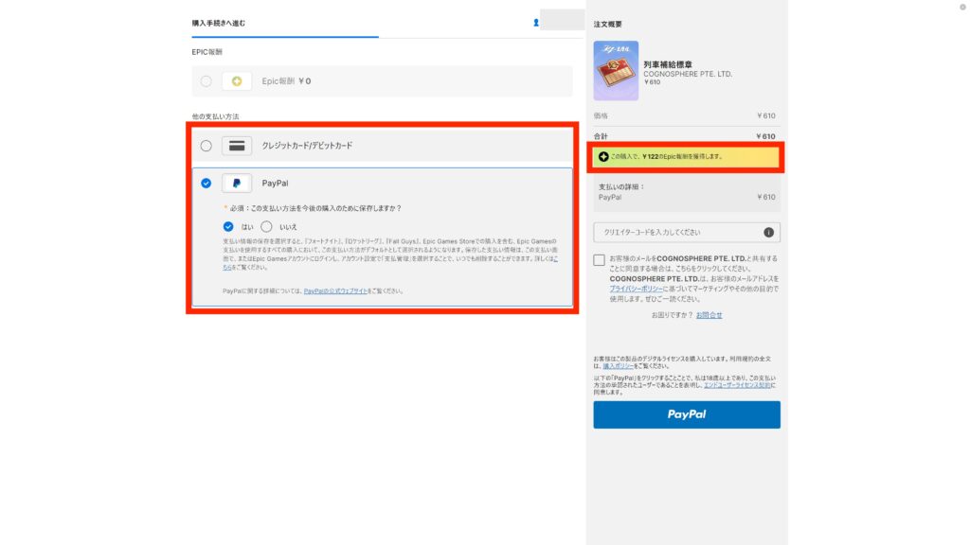Tick the email sharing consent checkbox

point(599,260)
